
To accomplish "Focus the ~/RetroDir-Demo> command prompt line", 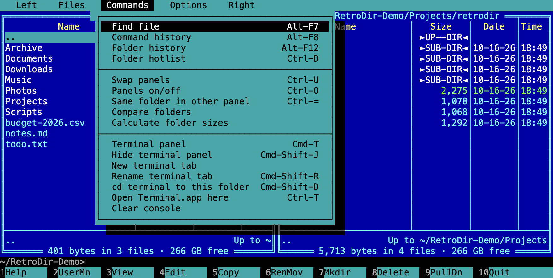I will tap(276, 262).
